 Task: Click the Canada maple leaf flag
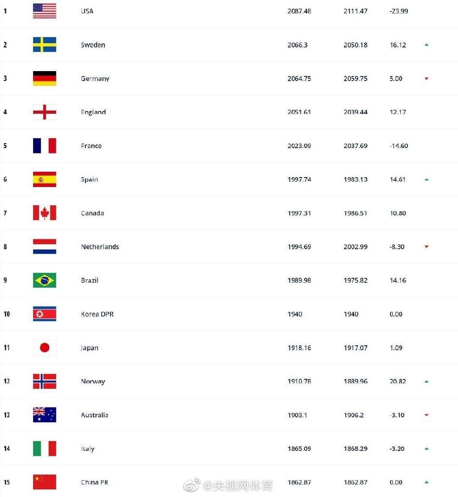tap(44, 212)
